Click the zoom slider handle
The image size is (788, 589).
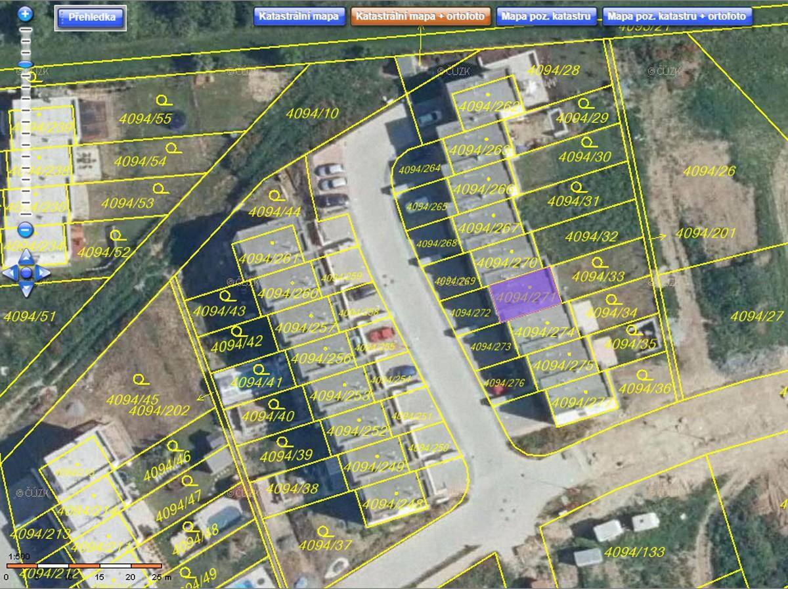[x=26, y=64]
